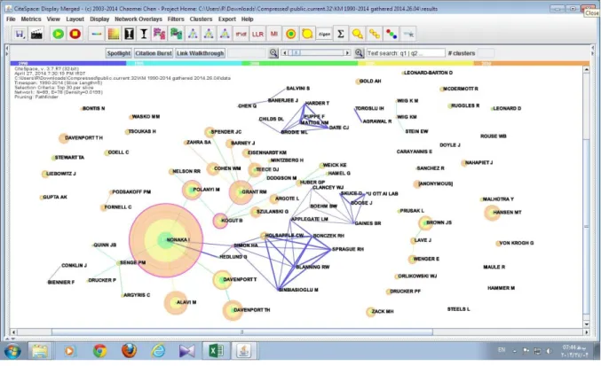Click the SENGE PM node label
601x366 pixels.
click(132, 262)
